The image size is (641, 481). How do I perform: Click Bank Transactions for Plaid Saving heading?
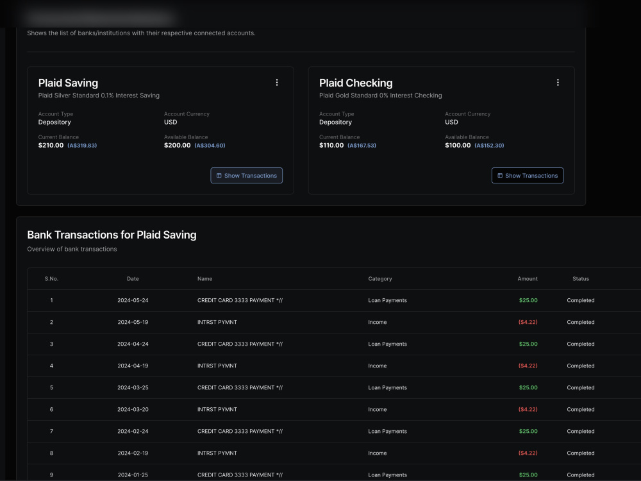[x=112, y=235]
